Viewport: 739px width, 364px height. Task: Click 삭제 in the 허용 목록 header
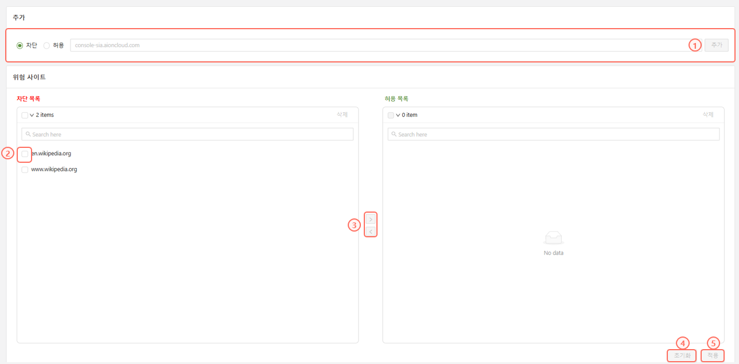click(708, 115)
